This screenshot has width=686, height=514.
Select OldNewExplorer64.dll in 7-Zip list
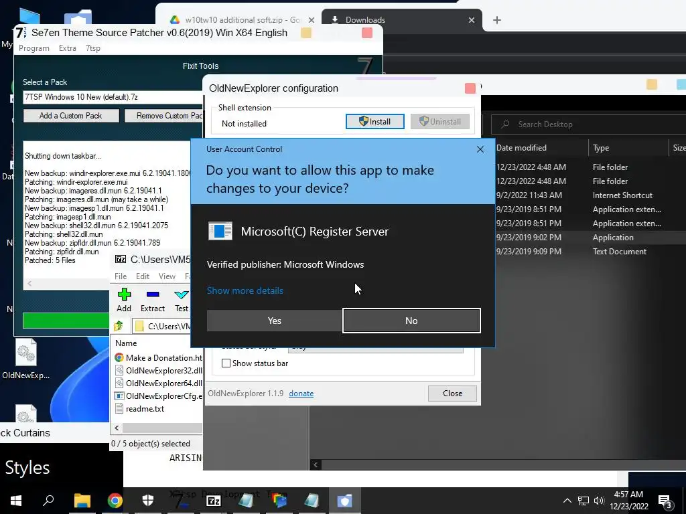click(x=158, y=383)
